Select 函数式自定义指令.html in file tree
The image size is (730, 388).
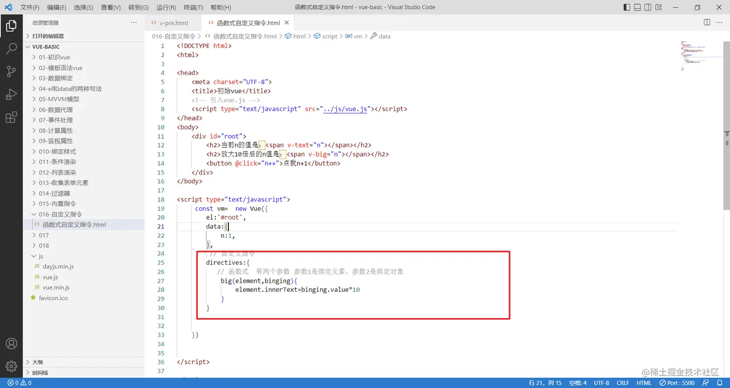[84, 225]
